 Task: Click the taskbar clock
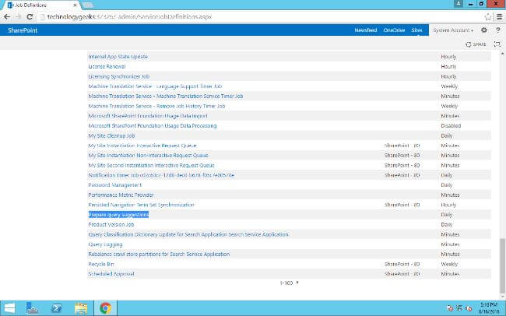[488, 308]
